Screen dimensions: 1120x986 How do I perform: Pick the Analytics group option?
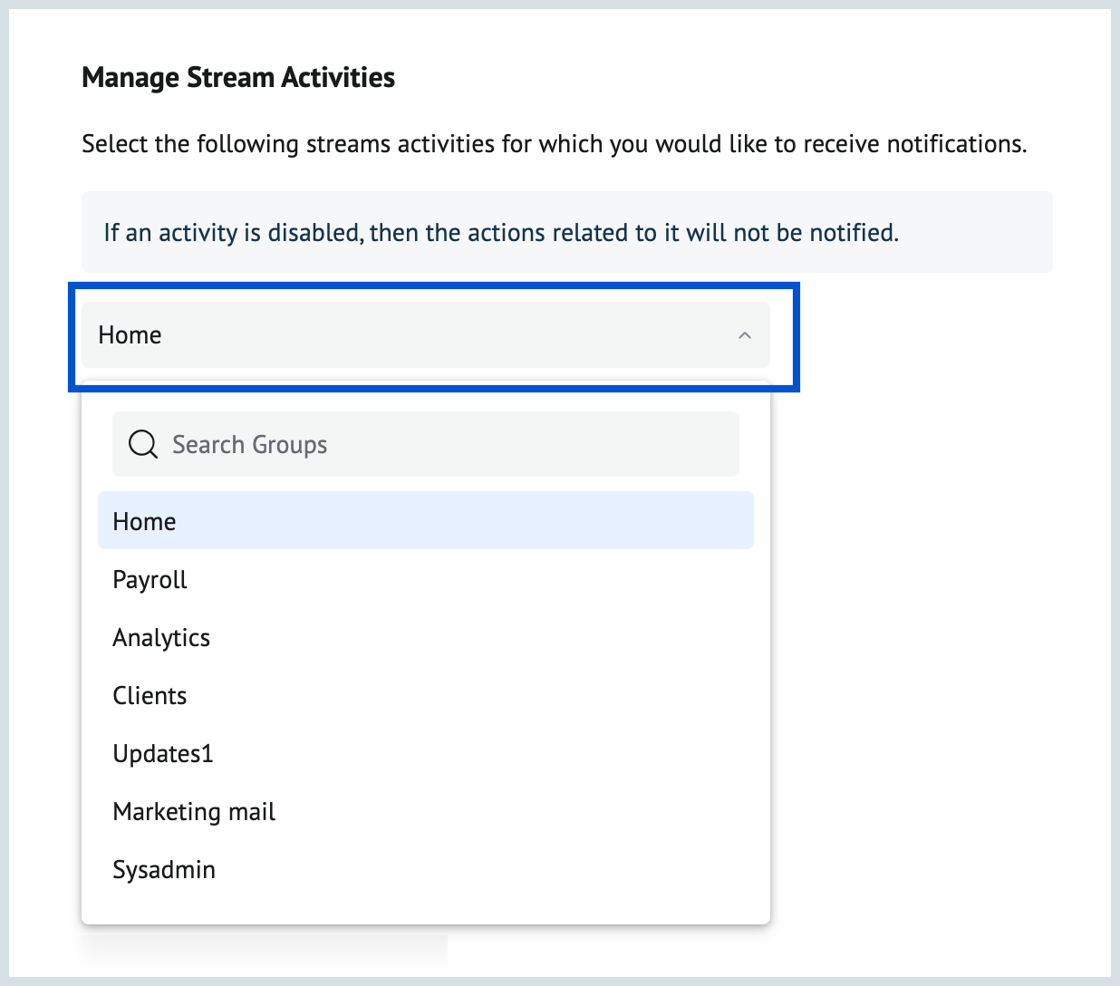(161, 638)
